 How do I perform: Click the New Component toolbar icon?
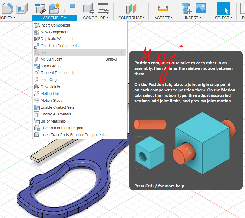[x=54, y=8]
